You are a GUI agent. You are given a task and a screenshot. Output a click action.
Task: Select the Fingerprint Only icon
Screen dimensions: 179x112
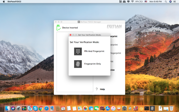78,64
